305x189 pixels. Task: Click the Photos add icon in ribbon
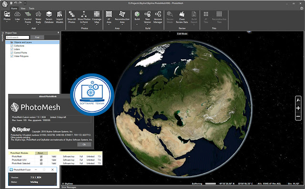[7, 14]
